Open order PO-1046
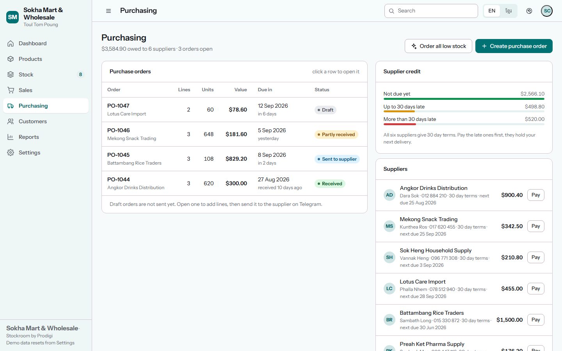The image size is (562, 351). 235,134
